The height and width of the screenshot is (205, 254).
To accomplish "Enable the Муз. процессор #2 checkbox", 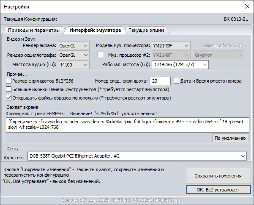I will (x=101, y=55).
